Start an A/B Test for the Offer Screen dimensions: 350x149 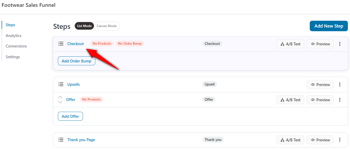tap(290, 100)
